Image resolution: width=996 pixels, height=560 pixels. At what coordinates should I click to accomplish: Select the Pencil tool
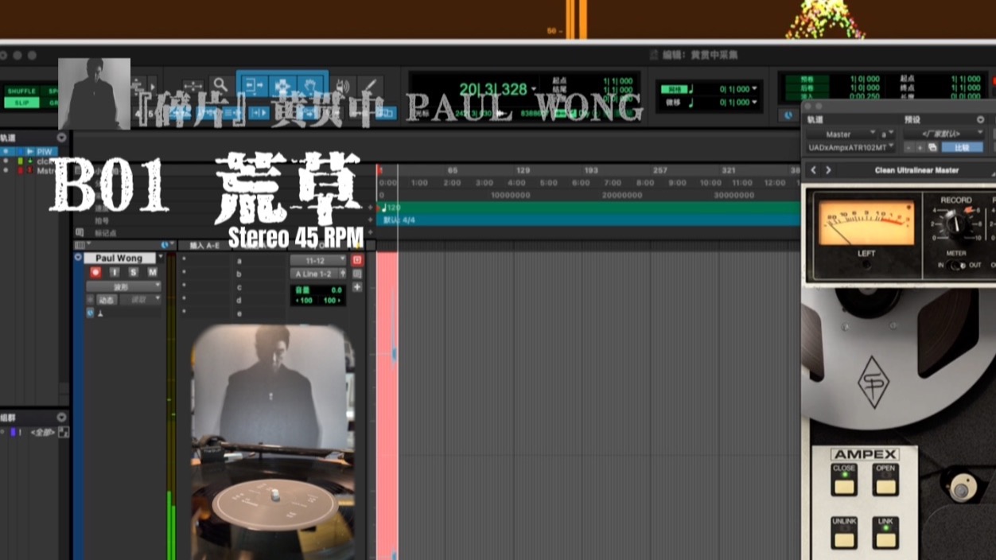(371, 85)
